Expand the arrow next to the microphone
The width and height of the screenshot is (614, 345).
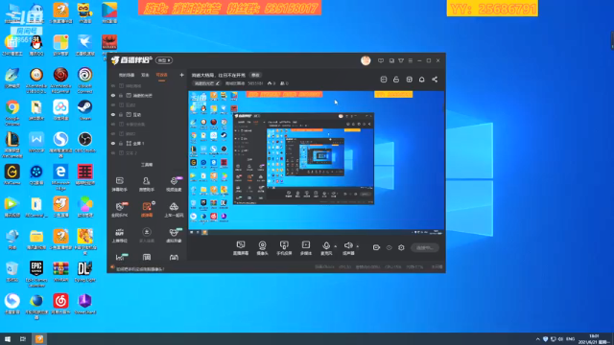click(336, 246)
